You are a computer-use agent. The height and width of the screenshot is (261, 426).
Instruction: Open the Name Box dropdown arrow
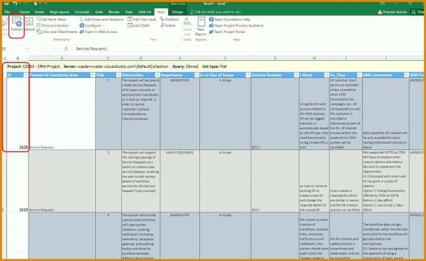[x=27, y=48]
